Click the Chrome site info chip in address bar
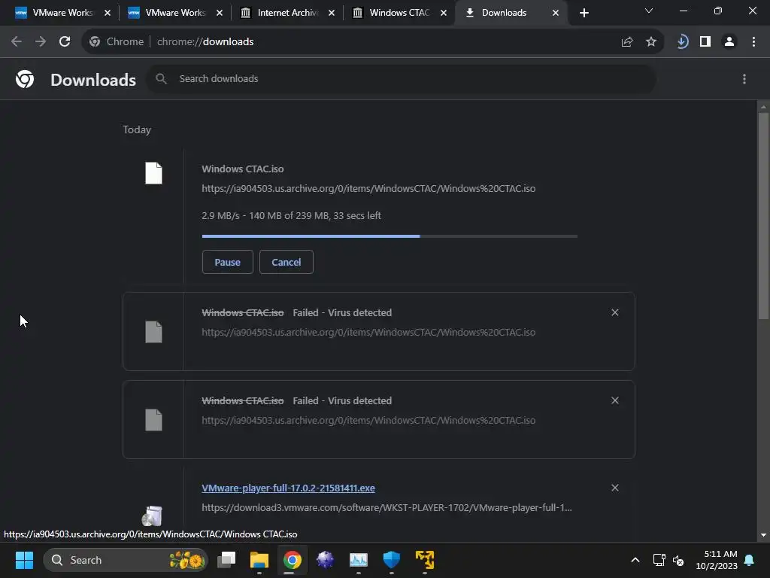 [x=117, y=42]
